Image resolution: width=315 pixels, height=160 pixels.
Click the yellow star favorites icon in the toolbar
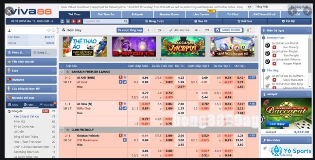(68, 21)
